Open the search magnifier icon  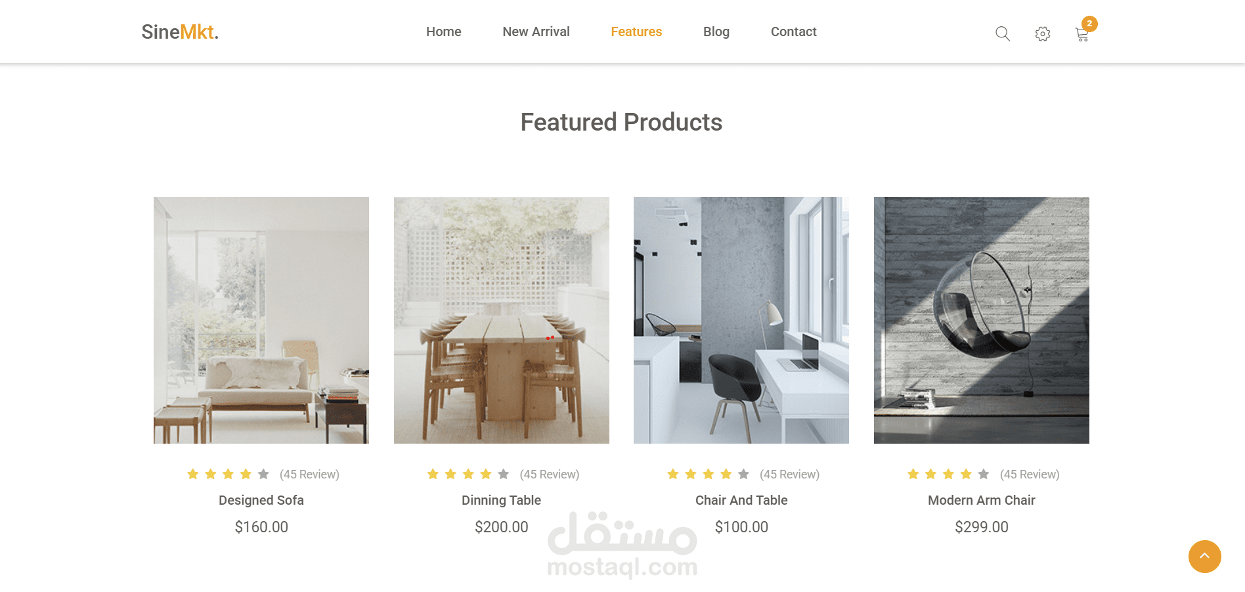point(1002,33)
